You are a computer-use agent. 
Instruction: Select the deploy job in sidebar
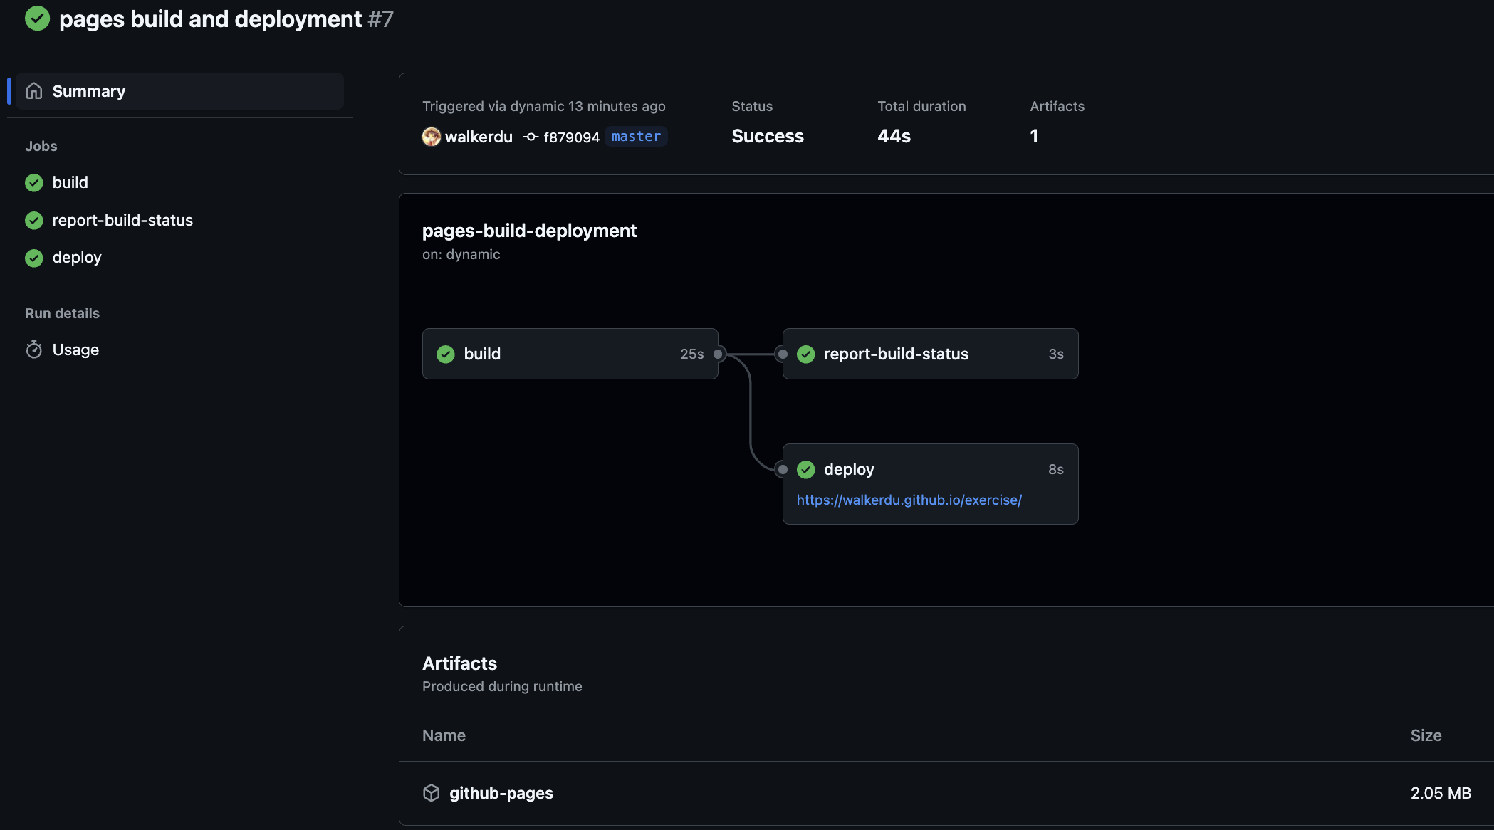[77, 257]
